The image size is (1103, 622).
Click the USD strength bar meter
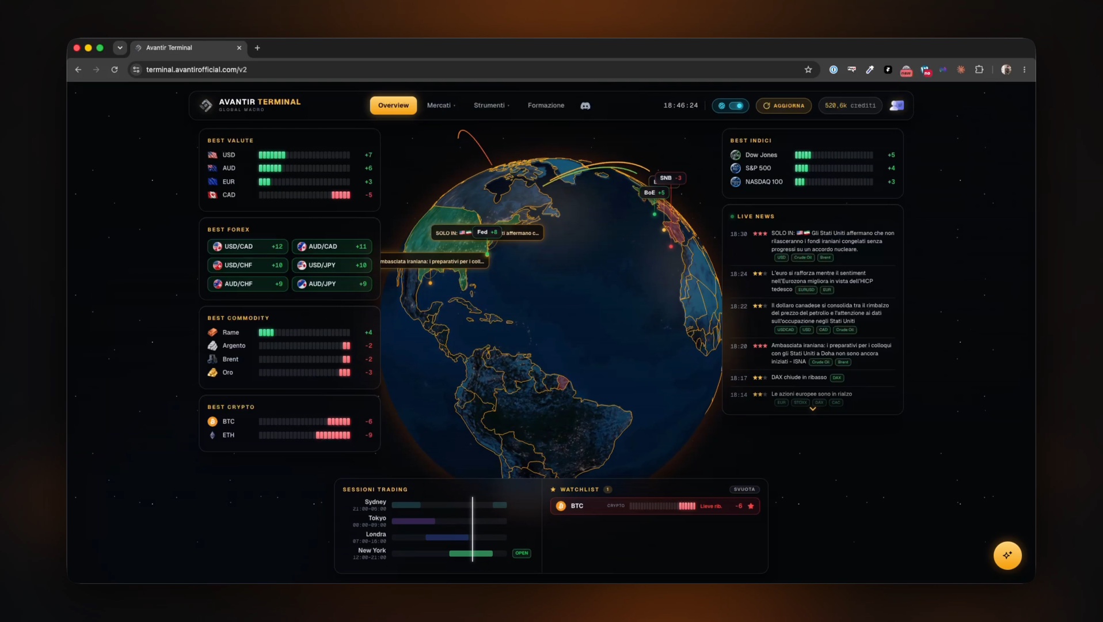(304, 155)
